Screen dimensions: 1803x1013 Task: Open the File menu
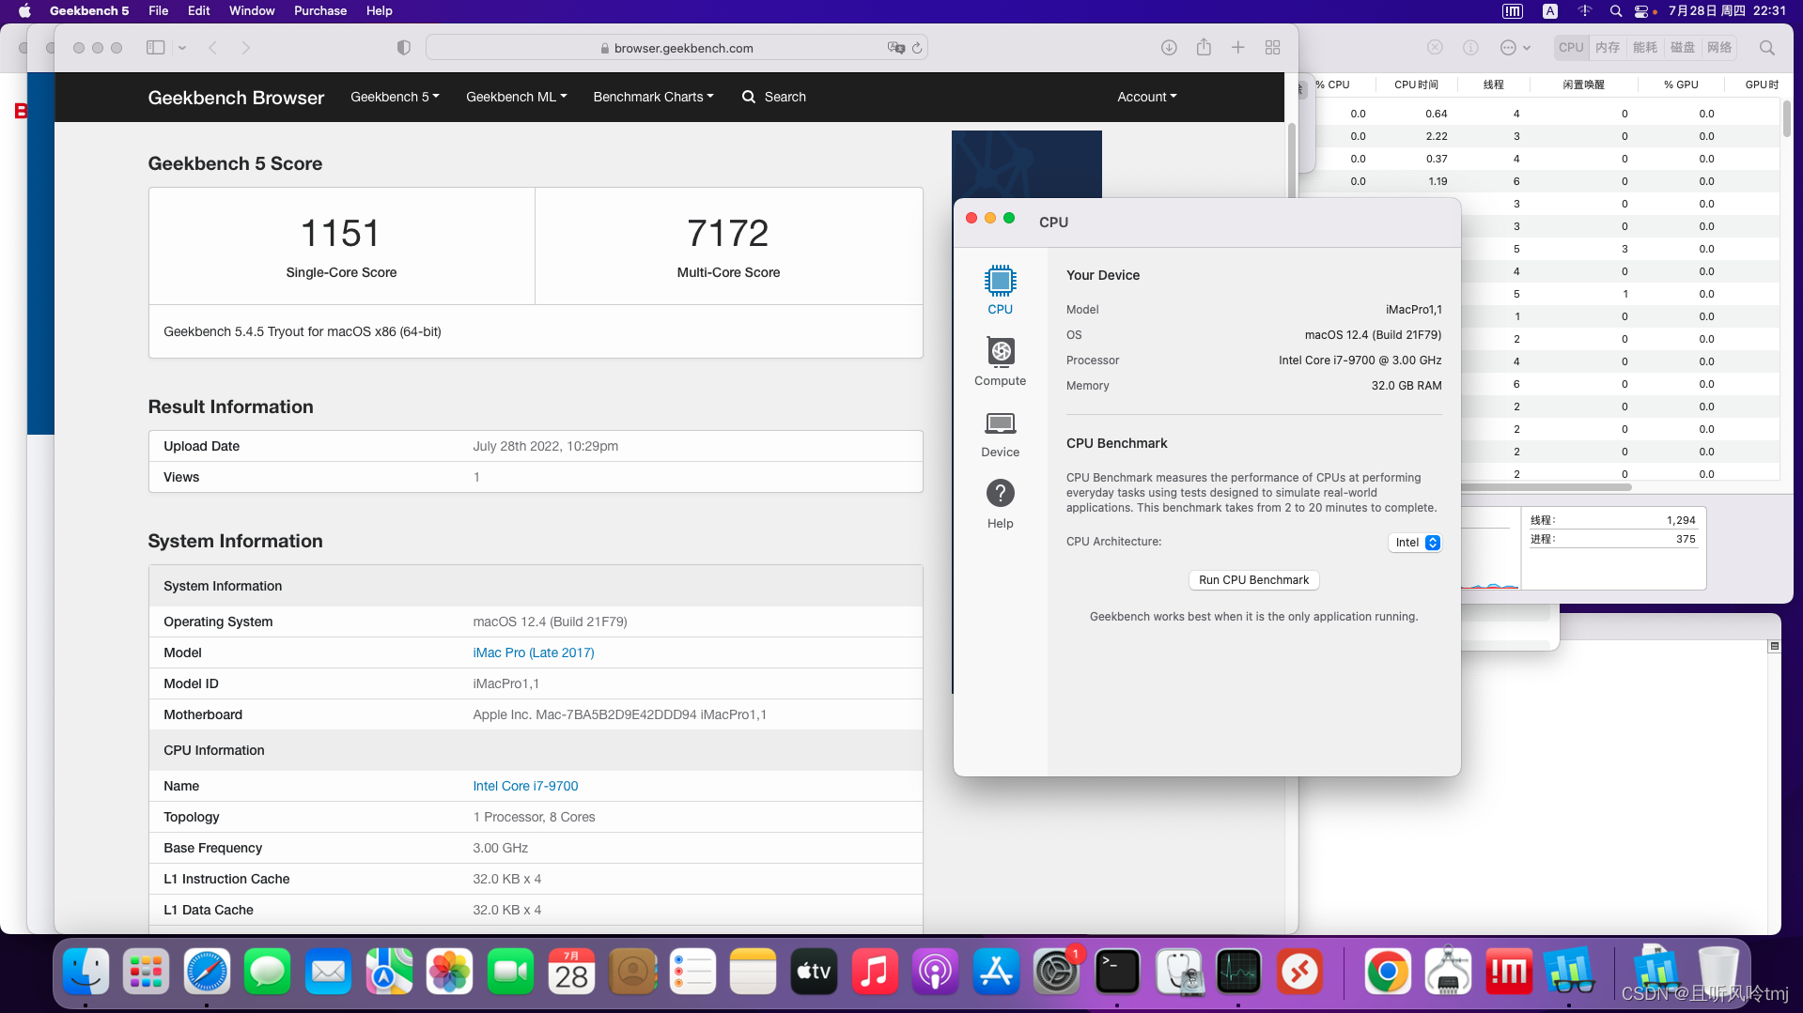coord(159,11)
